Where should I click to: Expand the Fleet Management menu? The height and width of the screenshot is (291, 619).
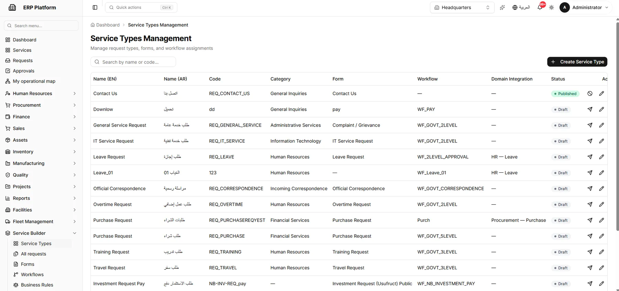(x=41, y=222)
